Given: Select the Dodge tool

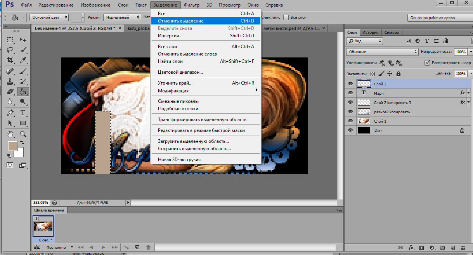Looking at the screenshot, I should pos(23,102).
